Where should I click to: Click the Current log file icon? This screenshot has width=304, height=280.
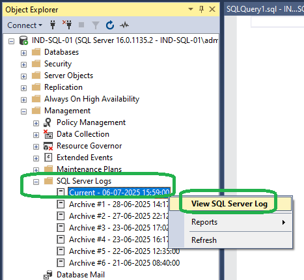point(61,192)
